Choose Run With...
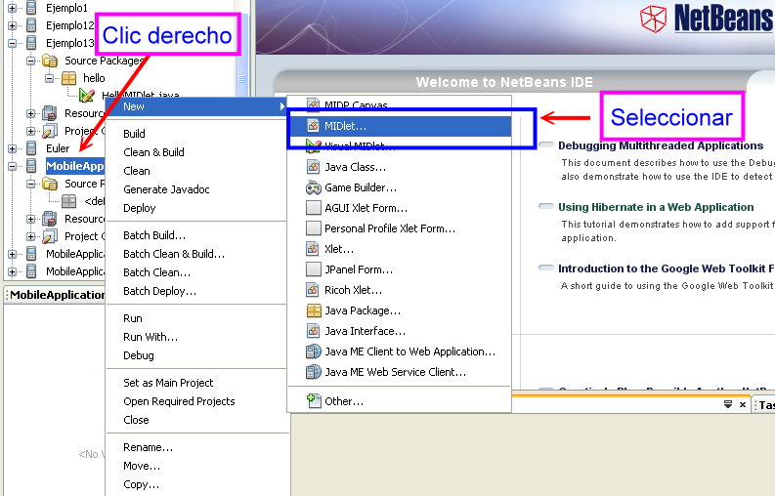The width and height of the screenshot is (775, 496). tap(196, 337)
